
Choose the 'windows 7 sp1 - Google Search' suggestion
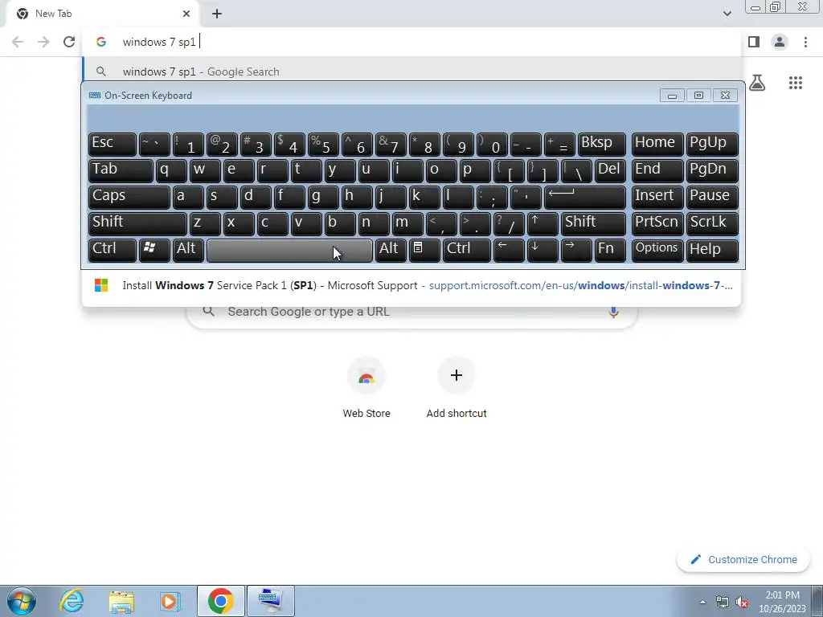coord(412,72)
